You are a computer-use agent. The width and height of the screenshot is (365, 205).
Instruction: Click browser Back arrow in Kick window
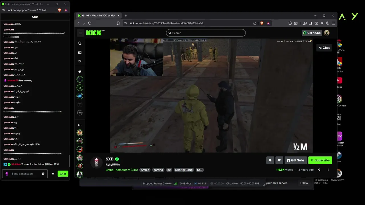pyautogui.click(x=78, y=23)
